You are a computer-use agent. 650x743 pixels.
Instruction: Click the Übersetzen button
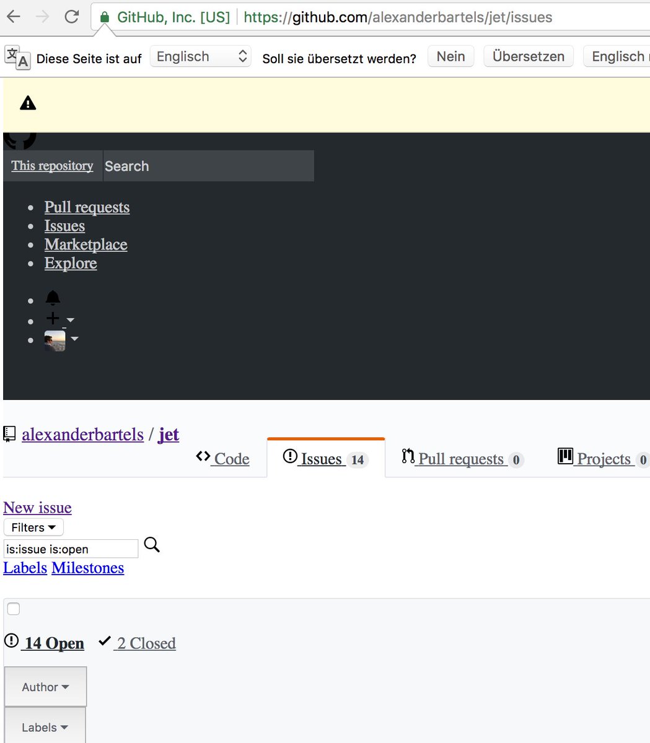coord(529,56)
